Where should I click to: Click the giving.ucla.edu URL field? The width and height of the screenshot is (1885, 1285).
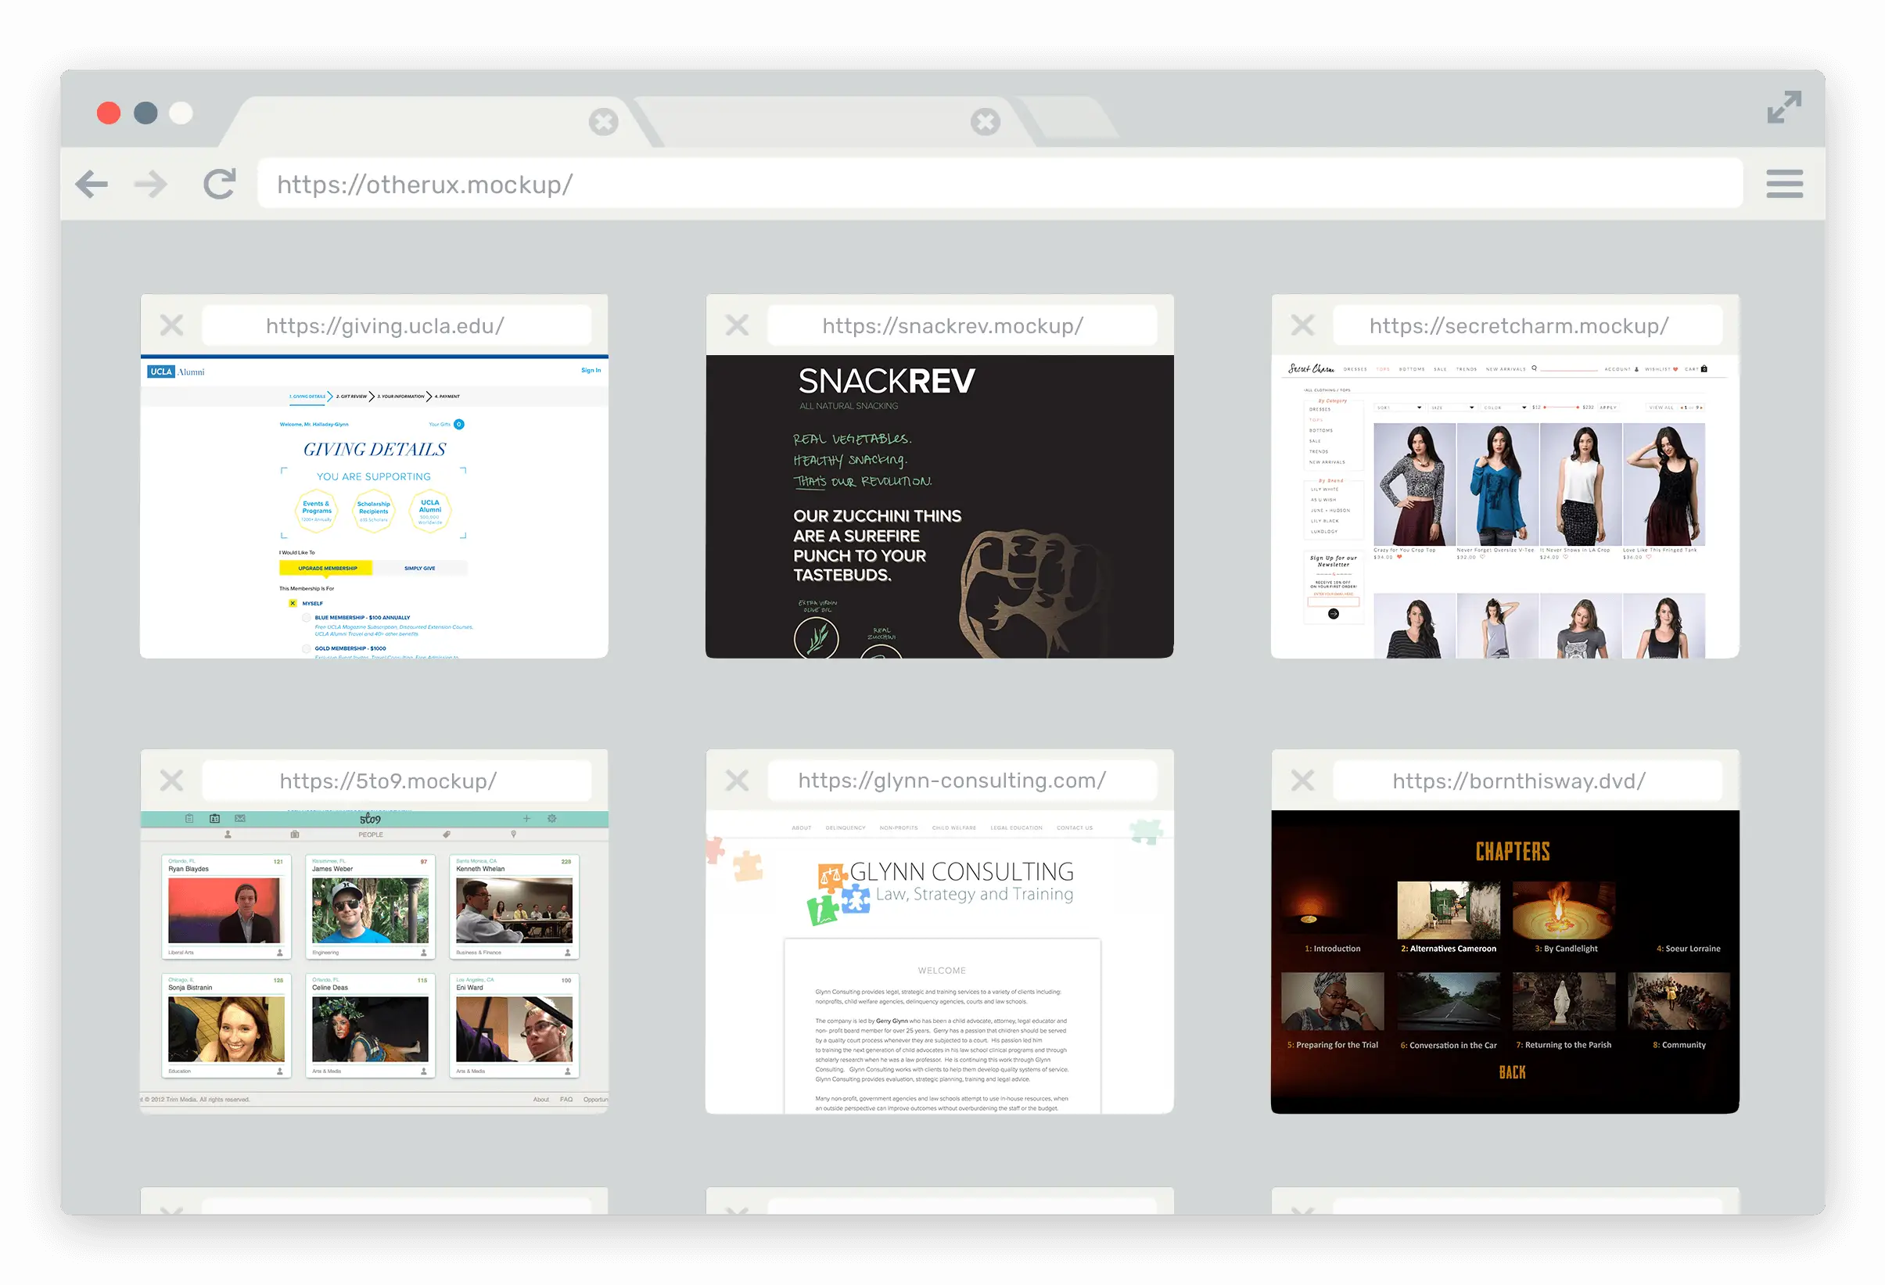(396, 325)
